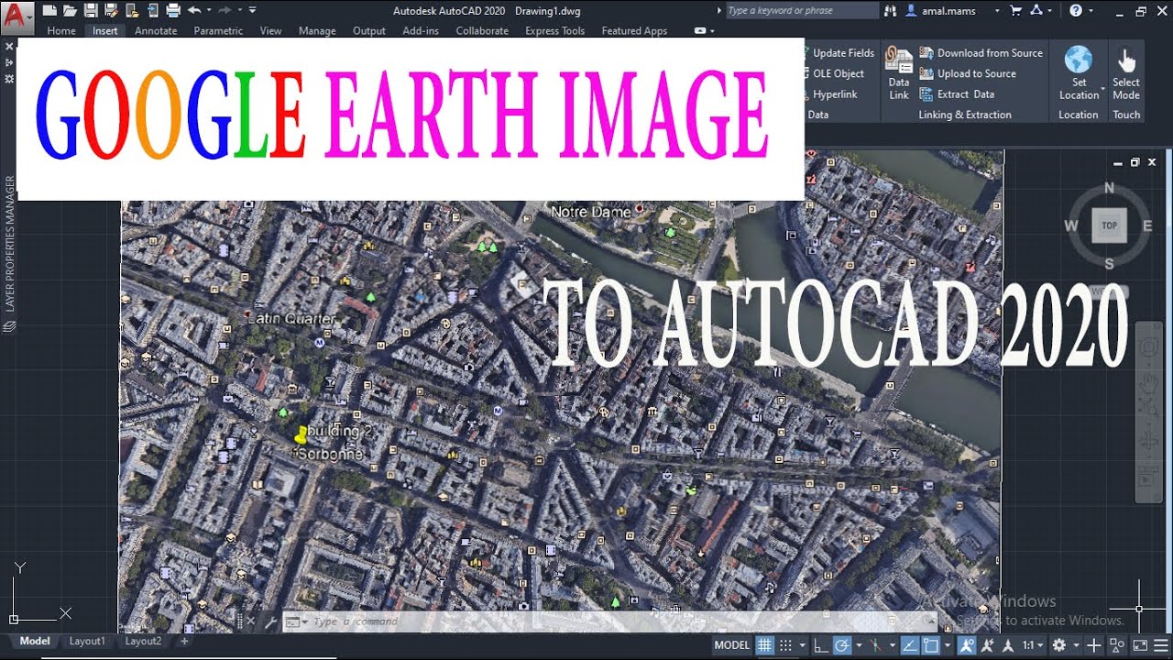The width and height of the screenshot is (1173, 660).
Task: Click the Save As icon
Action: [x=111, y=11]
